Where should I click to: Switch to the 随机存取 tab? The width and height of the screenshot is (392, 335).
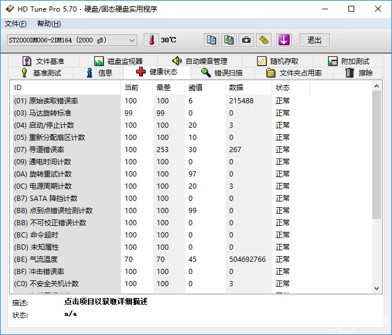[x=278, y=61]
